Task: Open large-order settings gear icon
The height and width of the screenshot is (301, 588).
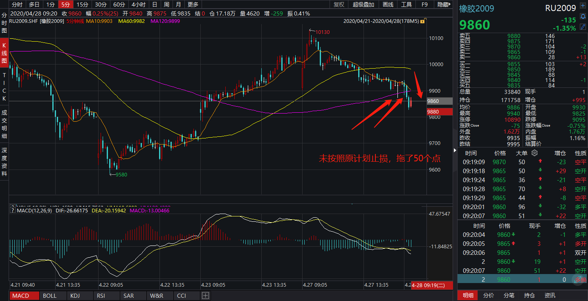Action: [x=534, y=153]
